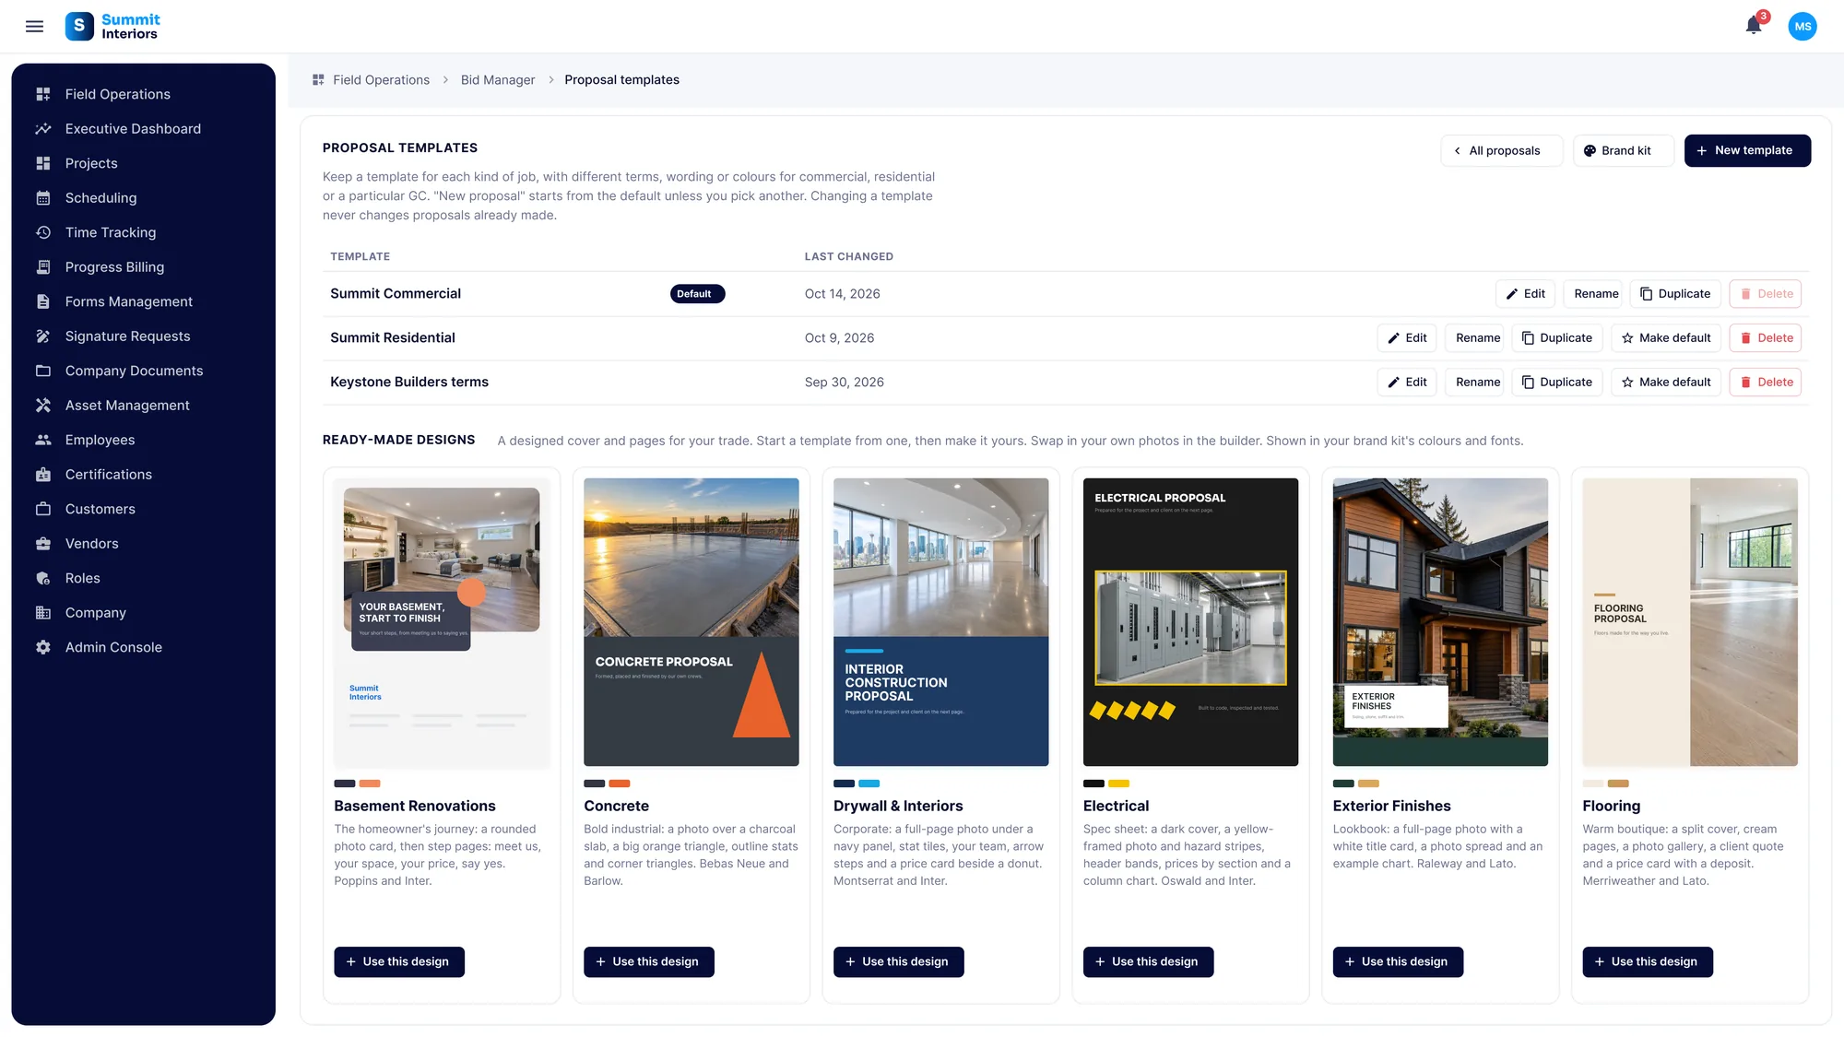Use the Concrete design
Viewport: 1844px width, 1037px height.
pyautogui.click(x=649, y=961)
